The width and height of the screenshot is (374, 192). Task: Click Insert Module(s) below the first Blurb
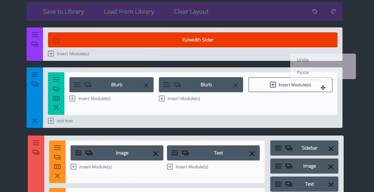click(x=90, y=99)
